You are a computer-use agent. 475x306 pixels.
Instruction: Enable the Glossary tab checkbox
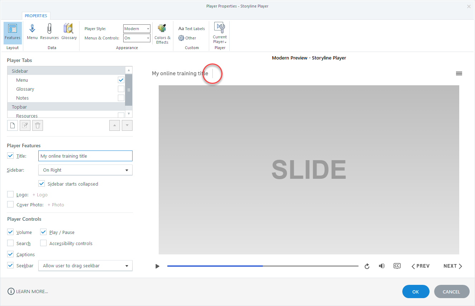pos(121,89)
